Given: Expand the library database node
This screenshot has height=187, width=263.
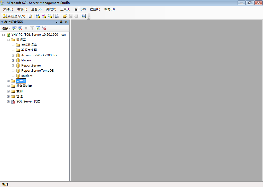Looking at the screenshot, I should click(13, 61).
